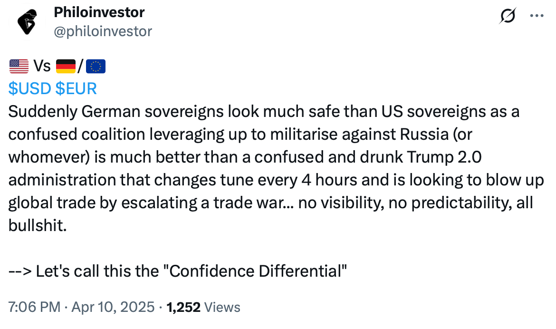Open the 7:06 PM Apr 10, 2025 timestamp
The height and width of the screenshot is (329, 556).
(x=82, y=307)
